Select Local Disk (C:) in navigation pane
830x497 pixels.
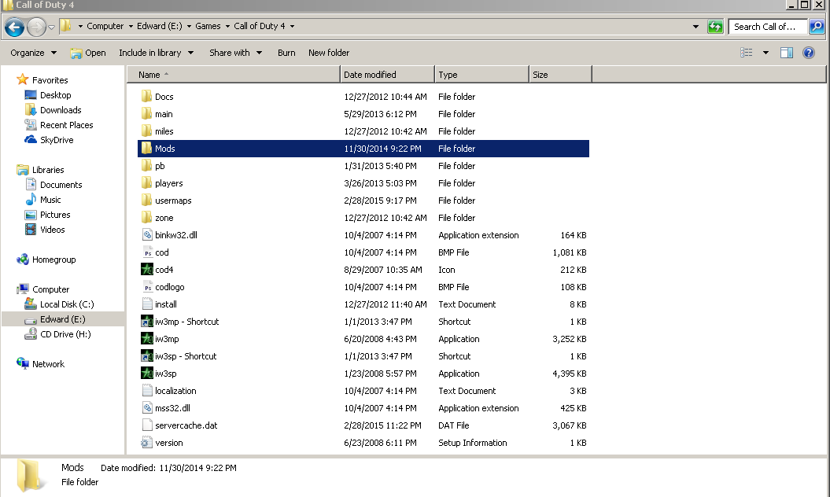67,304
